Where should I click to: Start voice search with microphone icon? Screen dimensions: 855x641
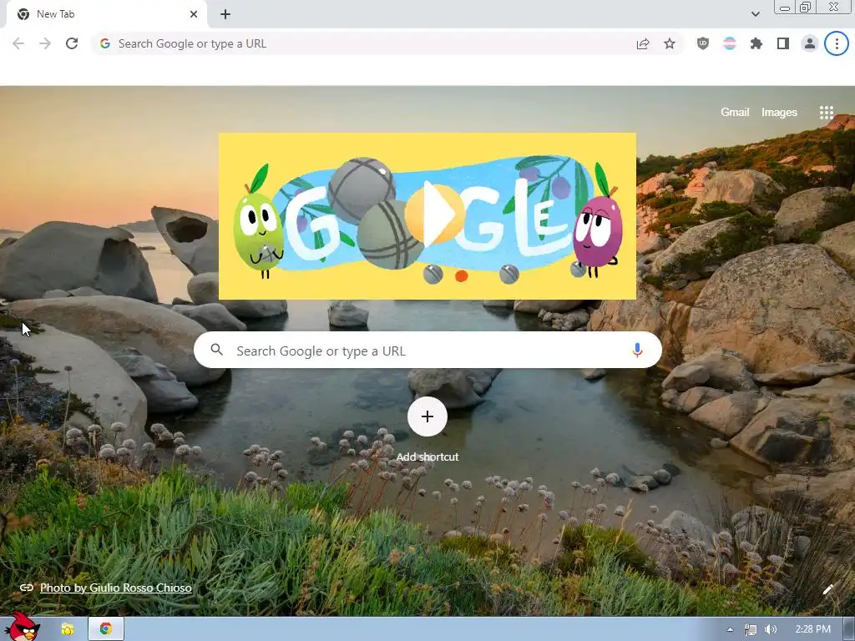[637, 350]
